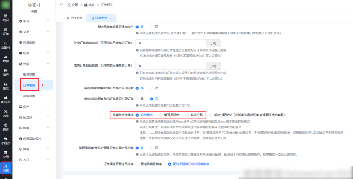The image size is (353, 179).
Task: Open 高级设置 under 外卖
Action: [x=29, y=96]
